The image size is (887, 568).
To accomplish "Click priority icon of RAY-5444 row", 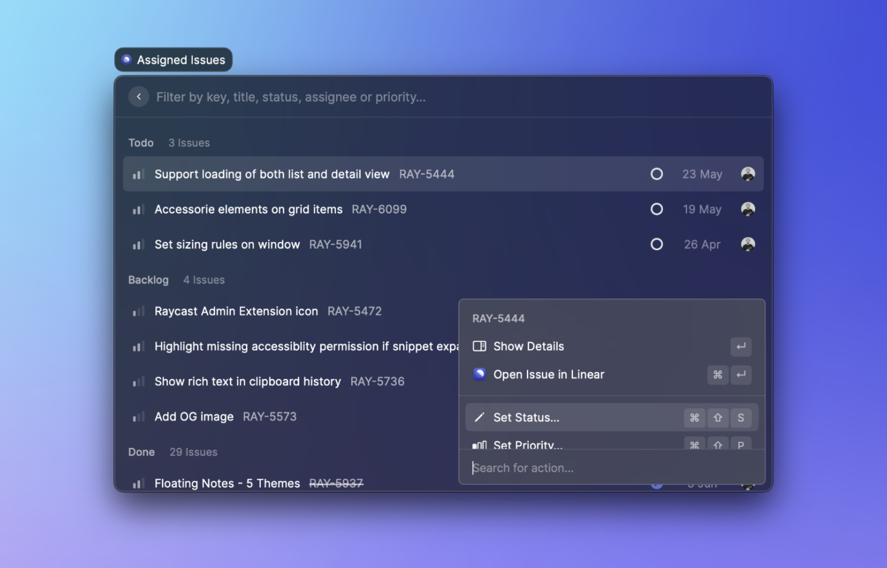I will click(x=138, y=174).
